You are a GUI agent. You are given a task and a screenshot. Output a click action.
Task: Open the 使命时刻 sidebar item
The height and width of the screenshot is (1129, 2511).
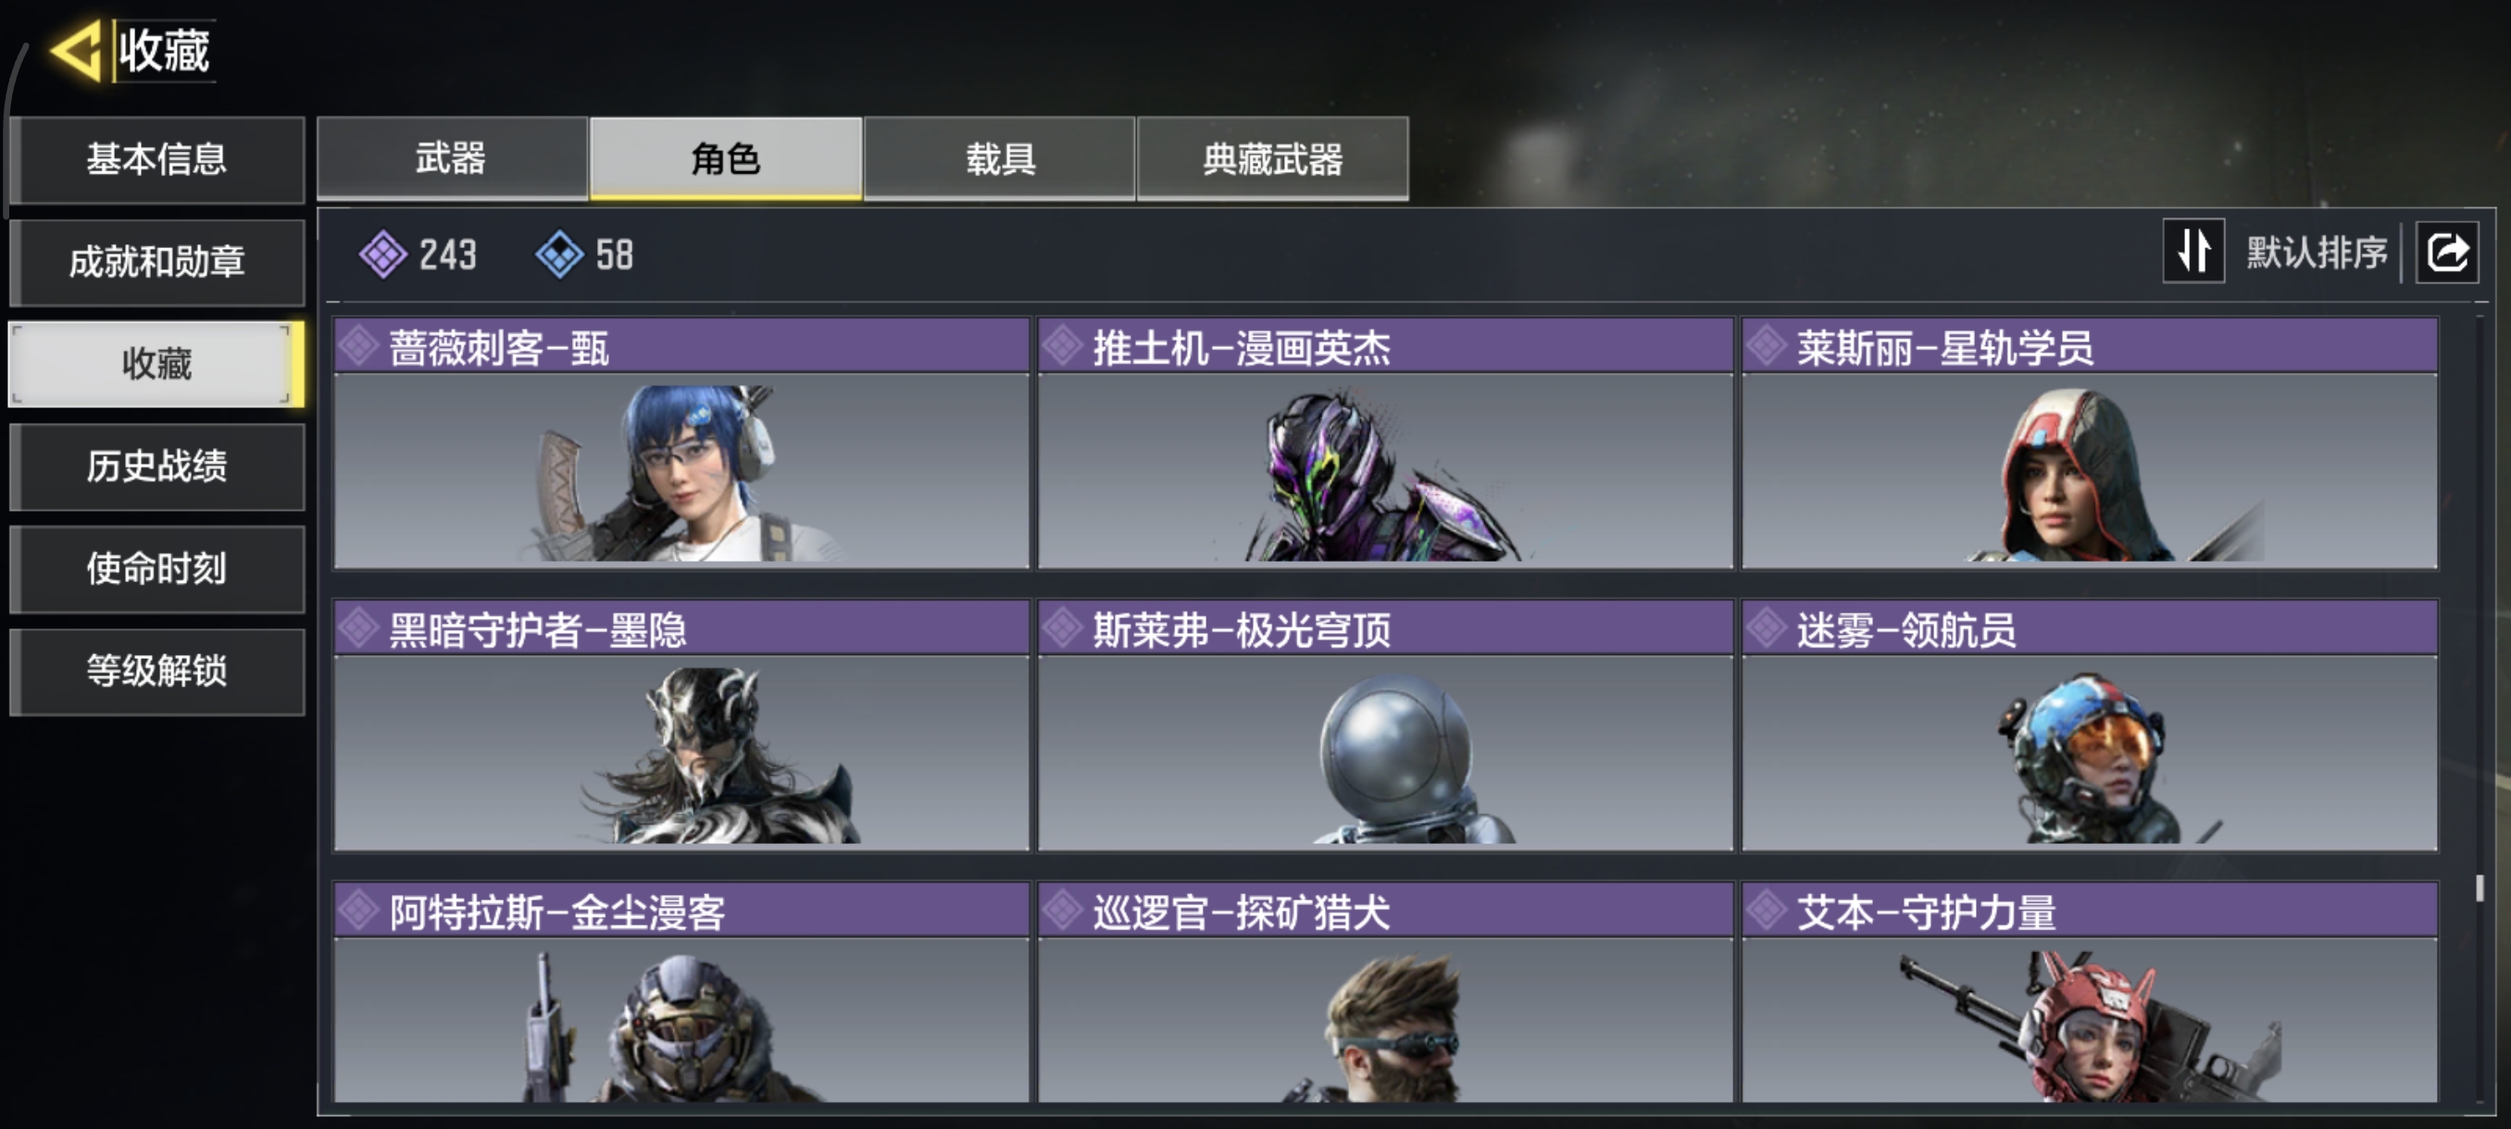(x=157, y=568)
